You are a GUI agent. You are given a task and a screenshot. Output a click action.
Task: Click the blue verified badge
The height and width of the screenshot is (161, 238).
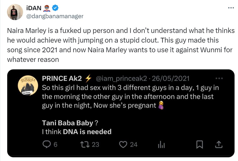(55, 8)
